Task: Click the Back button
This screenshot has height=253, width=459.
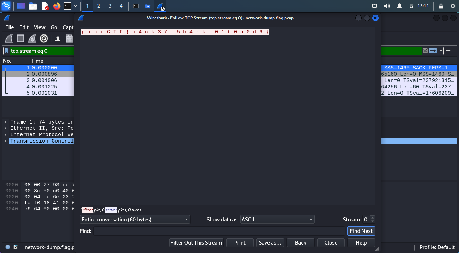Action: pyautogui.click(x=301, y=243)
